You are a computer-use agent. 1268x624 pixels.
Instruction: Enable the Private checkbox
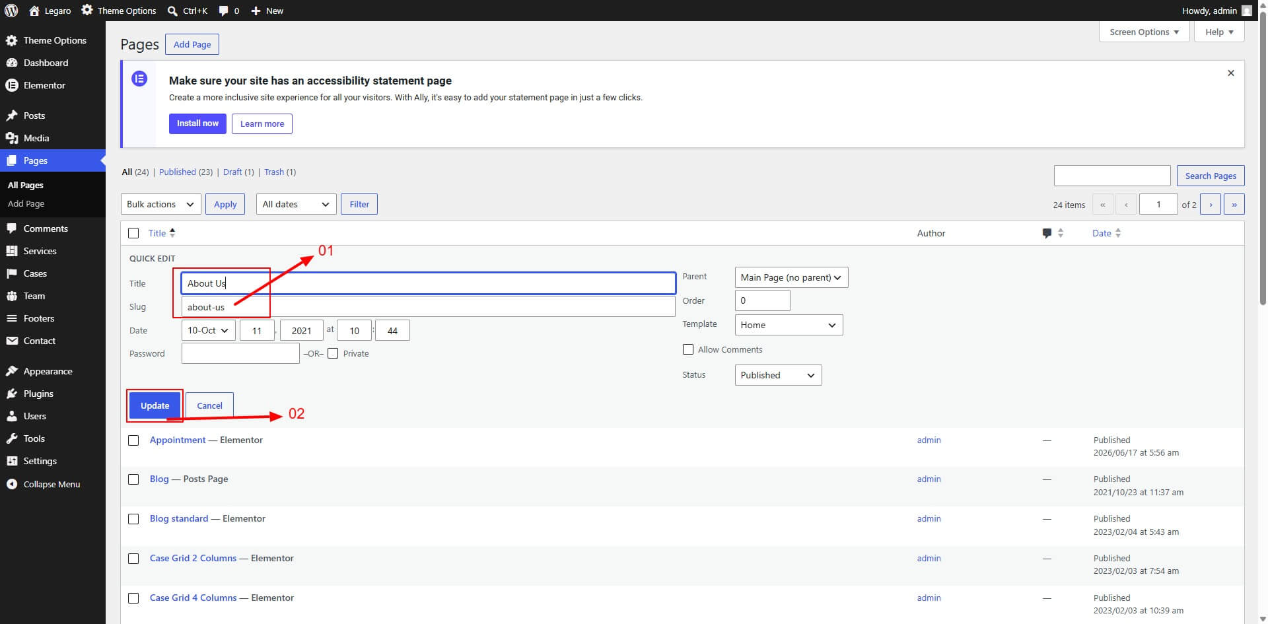pos(333,353)
